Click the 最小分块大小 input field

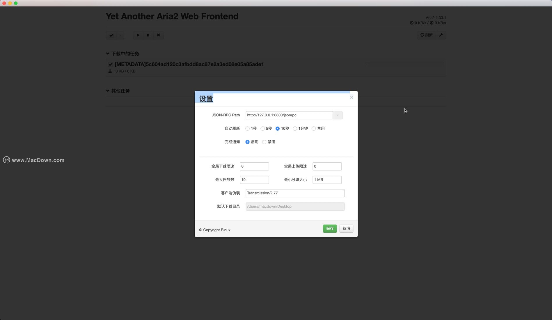pos(327,180)
